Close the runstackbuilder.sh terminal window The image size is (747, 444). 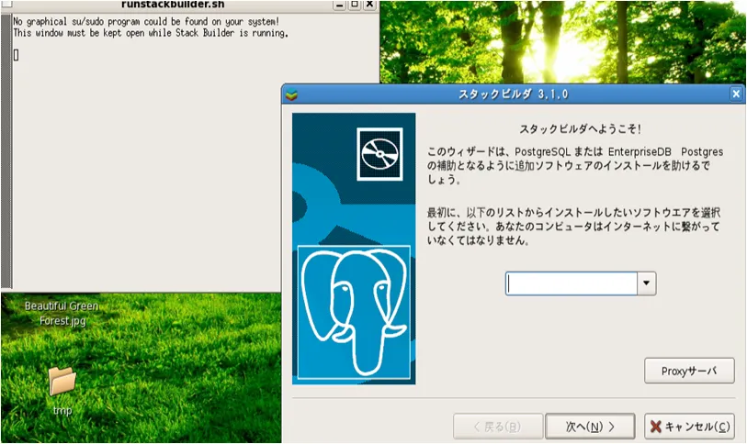(x=369, y=5)
